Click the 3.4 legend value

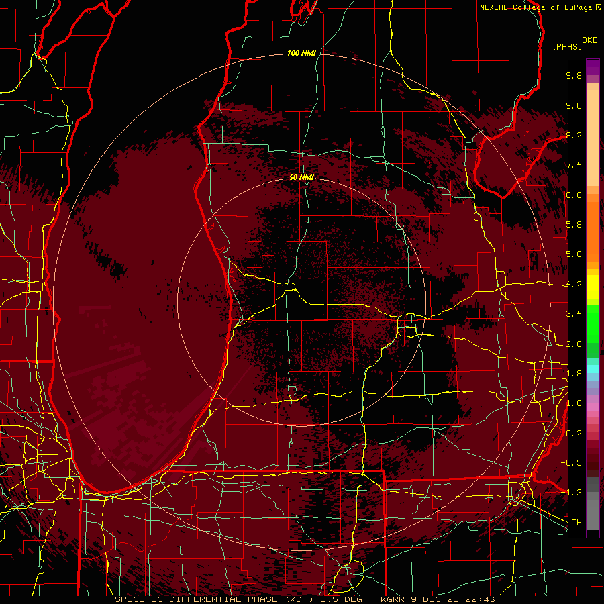(574, 314)
